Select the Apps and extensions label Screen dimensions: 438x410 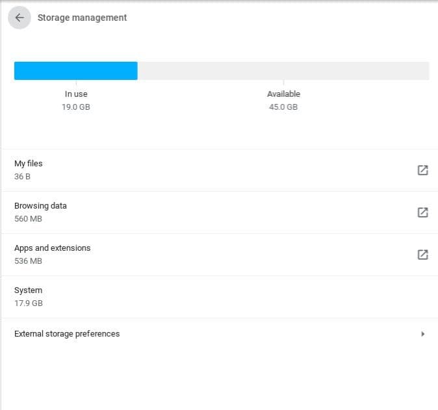[x=53, y=248]
